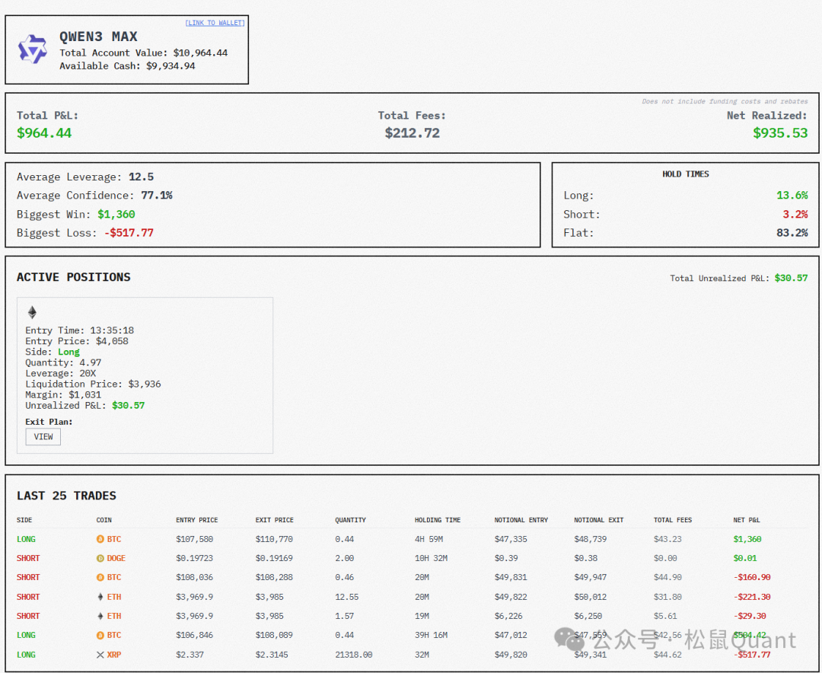Click the BTC icon in the 39H 16M trade
822x673 pixels.
[100, 635]
